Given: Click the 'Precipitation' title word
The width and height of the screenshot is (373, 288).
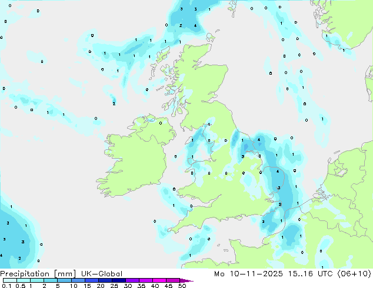Looking at the screenshot, I should point(25,274).
